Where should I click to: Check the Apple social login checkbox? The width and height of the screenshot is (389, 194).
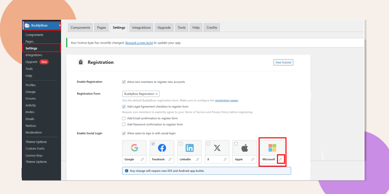click(236, 144)
